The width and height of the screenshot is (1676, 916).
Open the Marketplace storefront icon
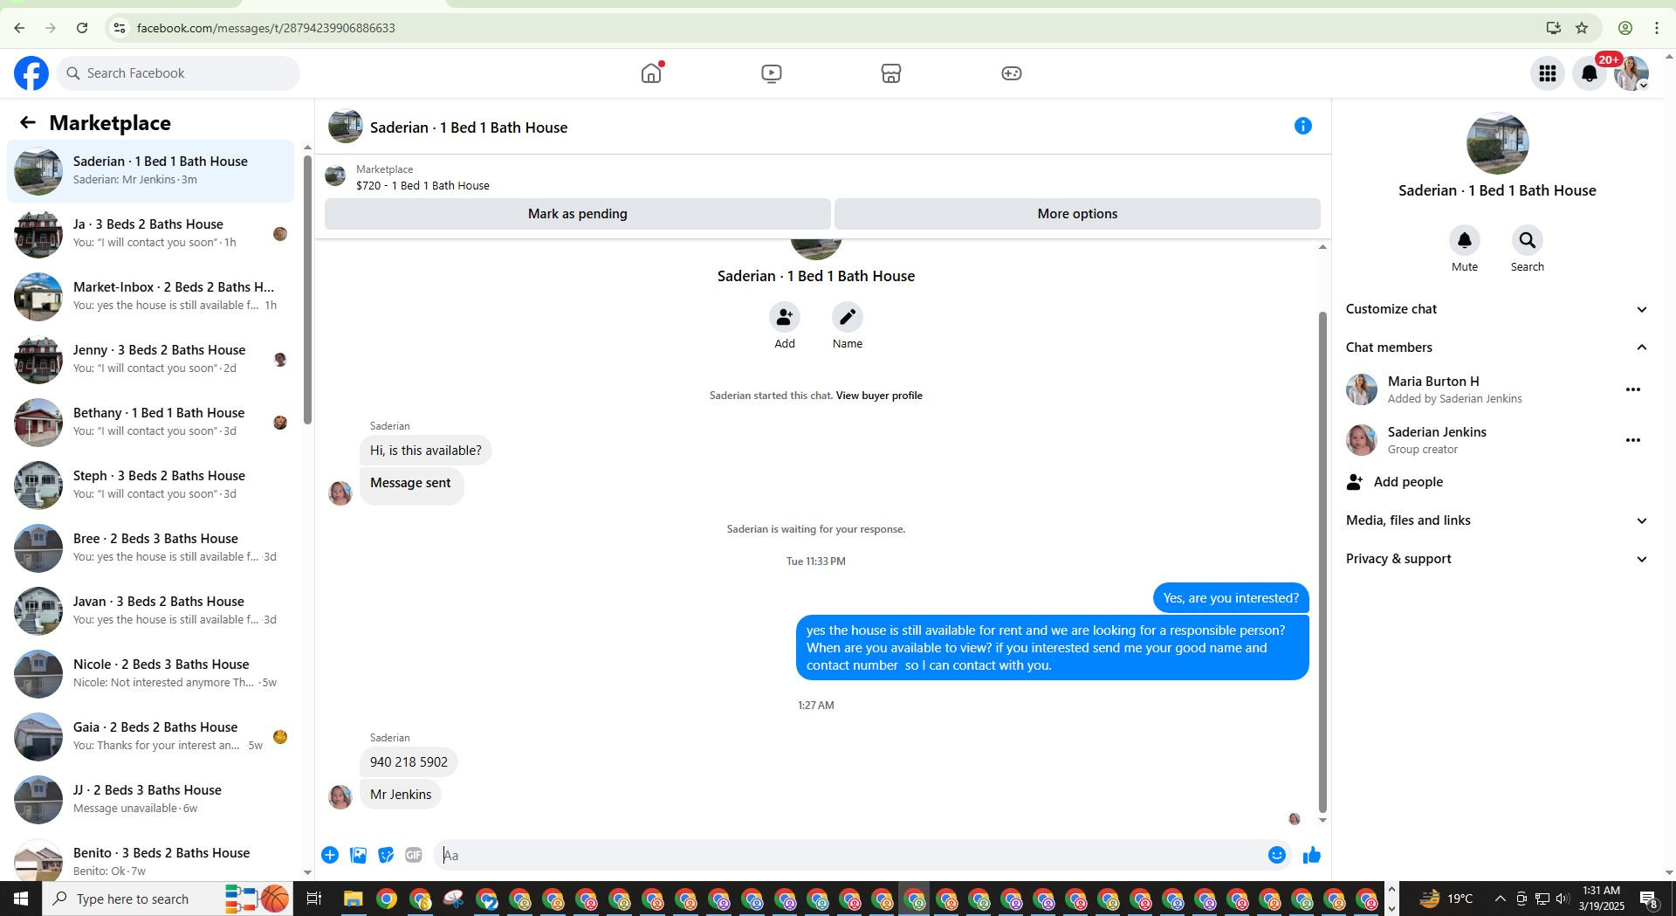[890, 73]
